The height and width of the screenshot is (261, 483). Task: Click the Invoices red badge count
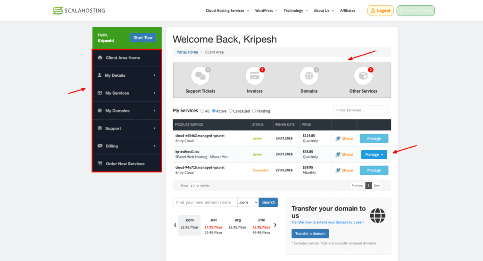click(262, 70)
